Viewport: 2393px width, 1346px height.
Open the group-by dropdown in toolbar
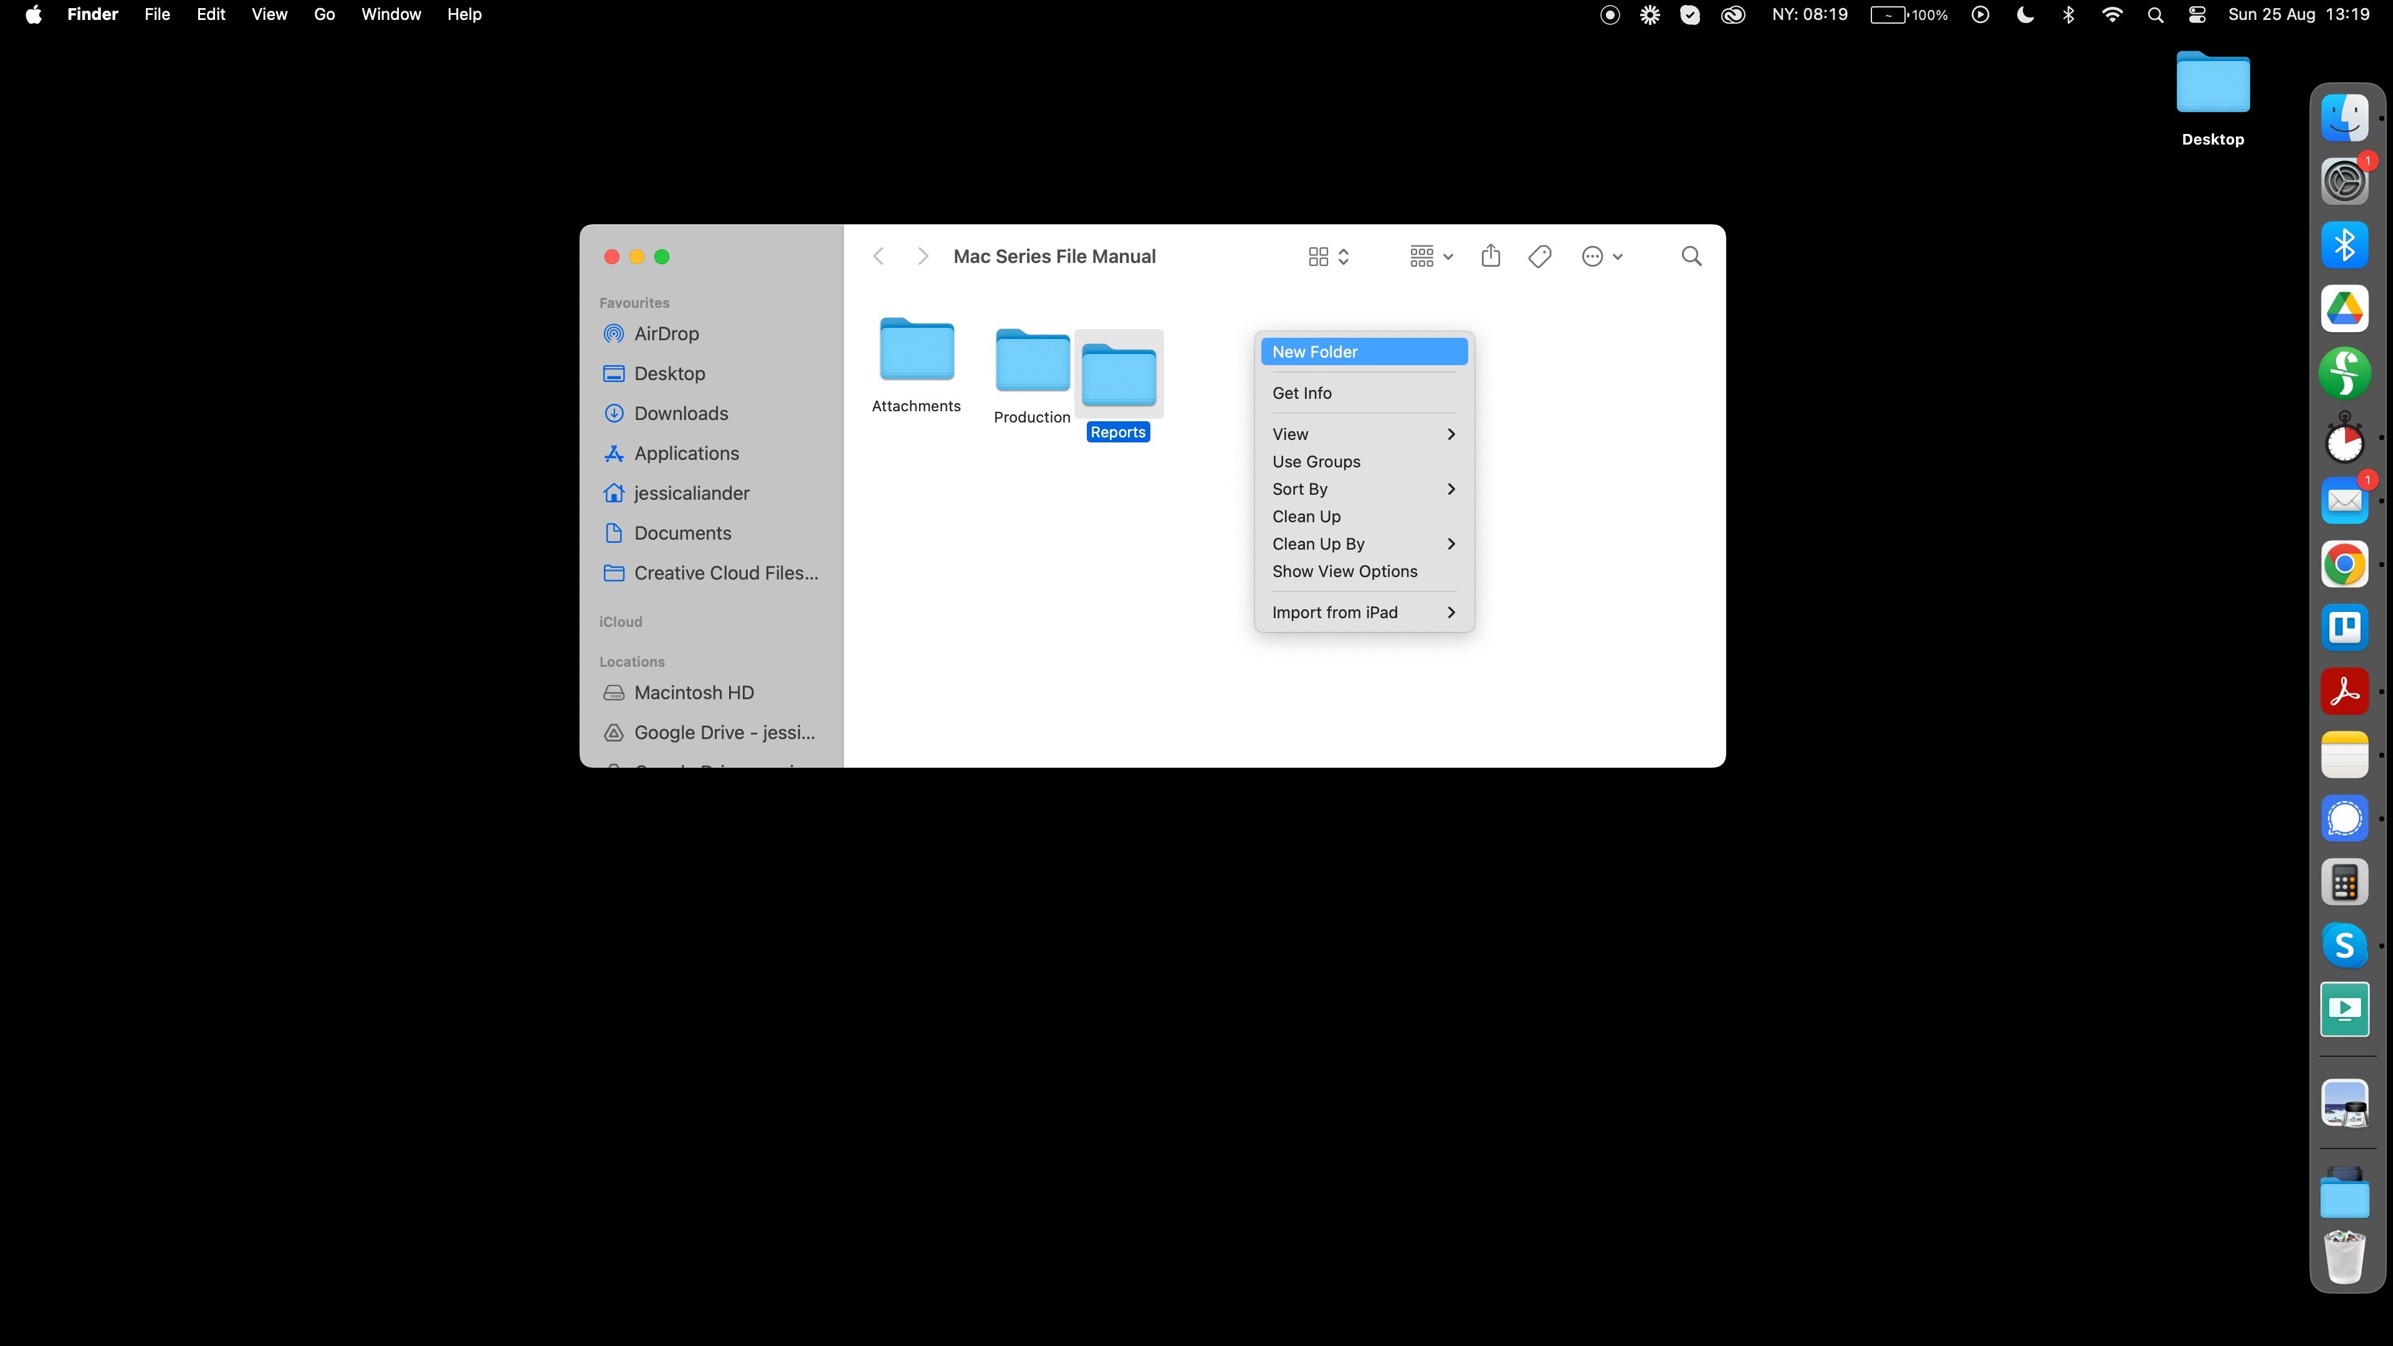point(1431,256)
